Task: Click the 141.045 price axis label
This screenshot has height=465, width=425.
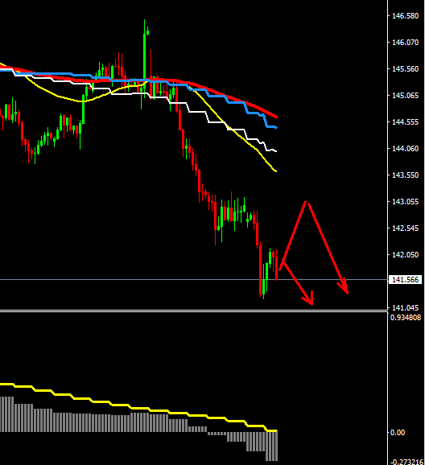Action: click(405, 307)
